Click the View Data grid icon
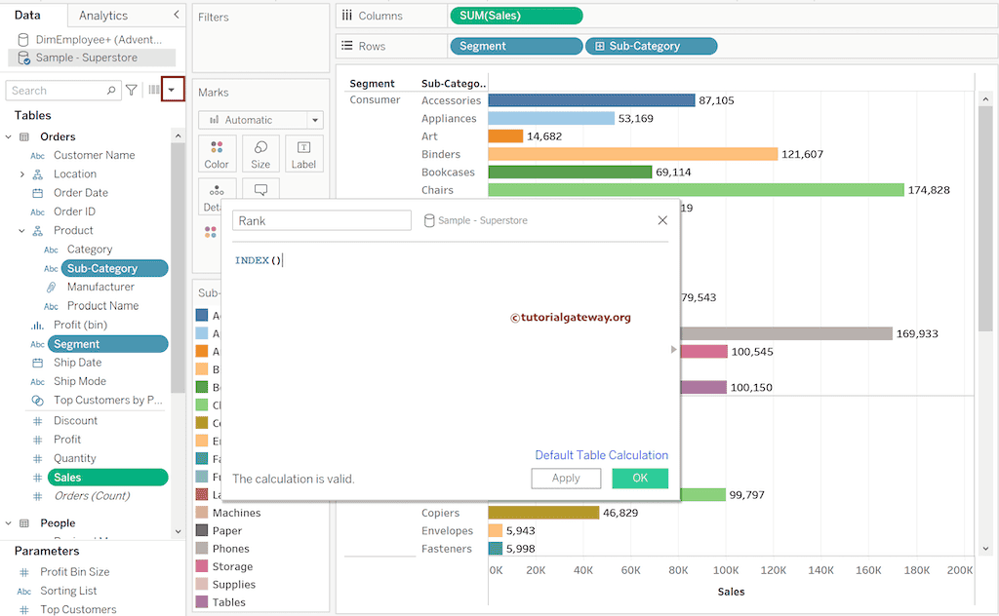999x616 pixels. pos(153,89)
